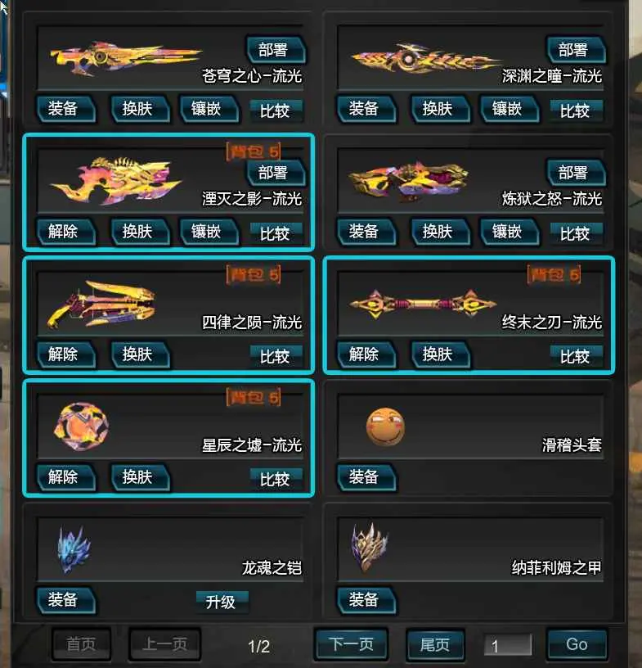Select the 四律之陨-流光 weapon icon
642x668 pixels.
[x=101, y=305]
